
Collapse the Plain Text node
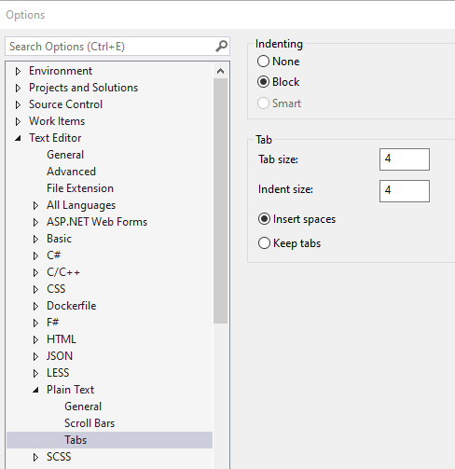[x=35, y=390]
